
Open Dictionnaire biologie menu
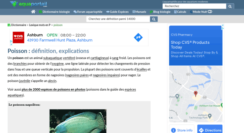click(x=54, y=12)
